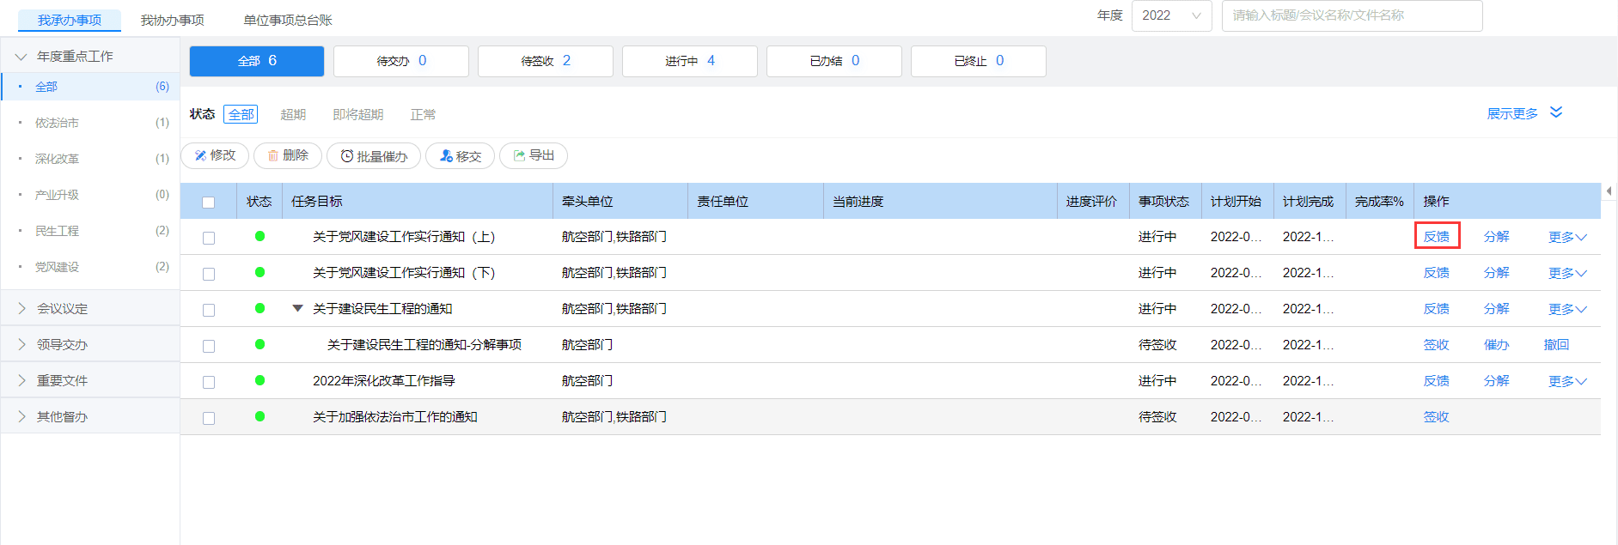Click the title/meeting name search field
Screen dimensions: 1618x545
pyautogui.click(x=1352, y=15)
